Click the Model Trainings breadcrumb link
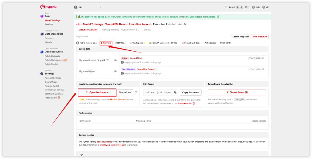The image size is (312, 159). (93, 24)
